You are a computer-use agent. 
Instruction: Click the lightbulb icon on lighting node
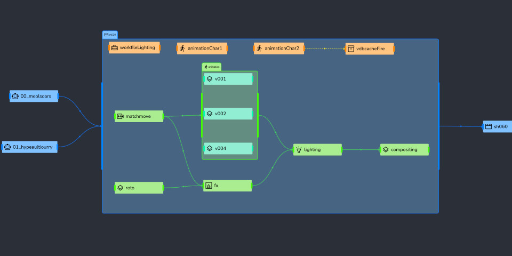(299, 150)
